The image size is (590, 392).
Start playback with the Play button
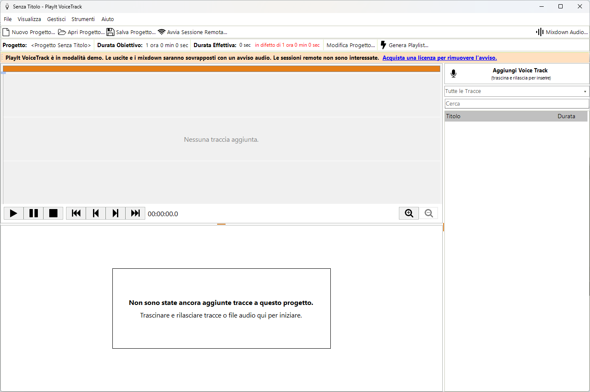tap(13, 213)
